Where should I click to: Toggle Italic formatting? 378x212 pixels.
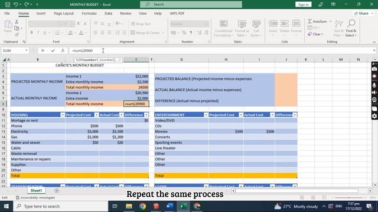click(x=38, y=32)
